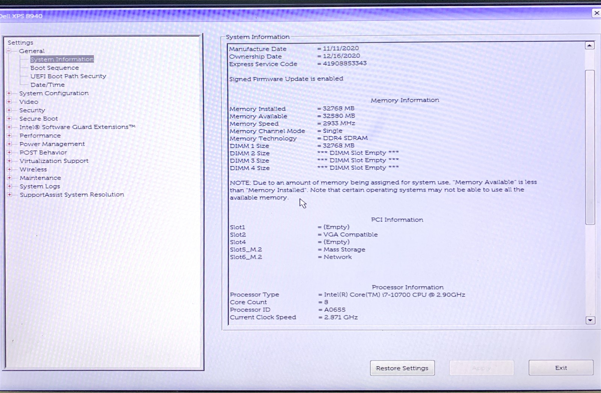The image size is (601, 393).
Task: Click the Dell XPS 8940 title
Action: click(21, 16)
